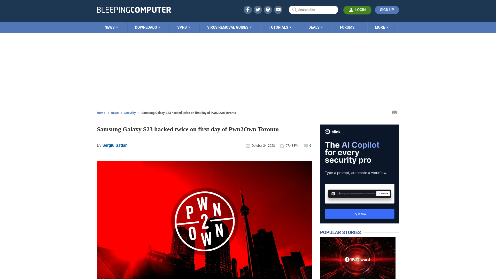This screenshot has height=279, width=496.
Task: Open the Mastodon social icon link
Action: (x=268, y=10)
